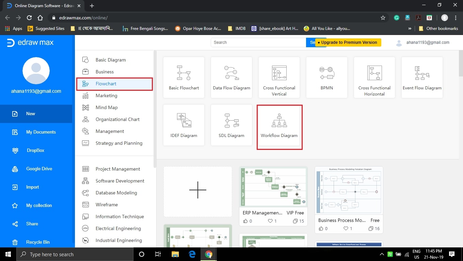
Task: Open the Chrome three-dot menu
Action: click(x=456, y=17)
